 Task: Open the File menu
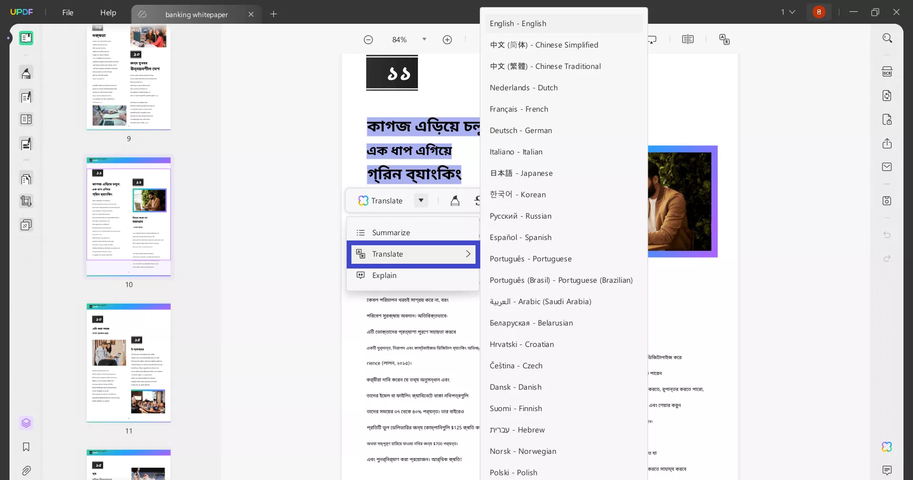tap(68, 12)
